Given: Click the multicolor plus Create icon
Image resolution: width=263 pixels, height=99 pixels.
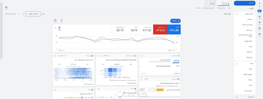Looking at the screenshot, I should tap(259, 3).
